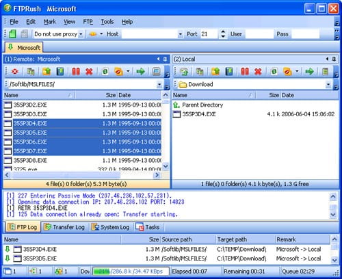Increase the Port number with stepper

pyautogui.click(x=223, y=32)
